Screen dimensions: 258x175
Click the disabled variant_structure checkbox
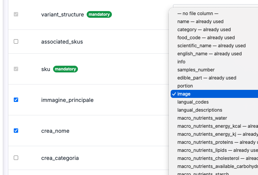click(x=16, y=14)
